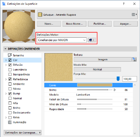Click the Novo... button
The image size is (140, 137).
[49, 24]
